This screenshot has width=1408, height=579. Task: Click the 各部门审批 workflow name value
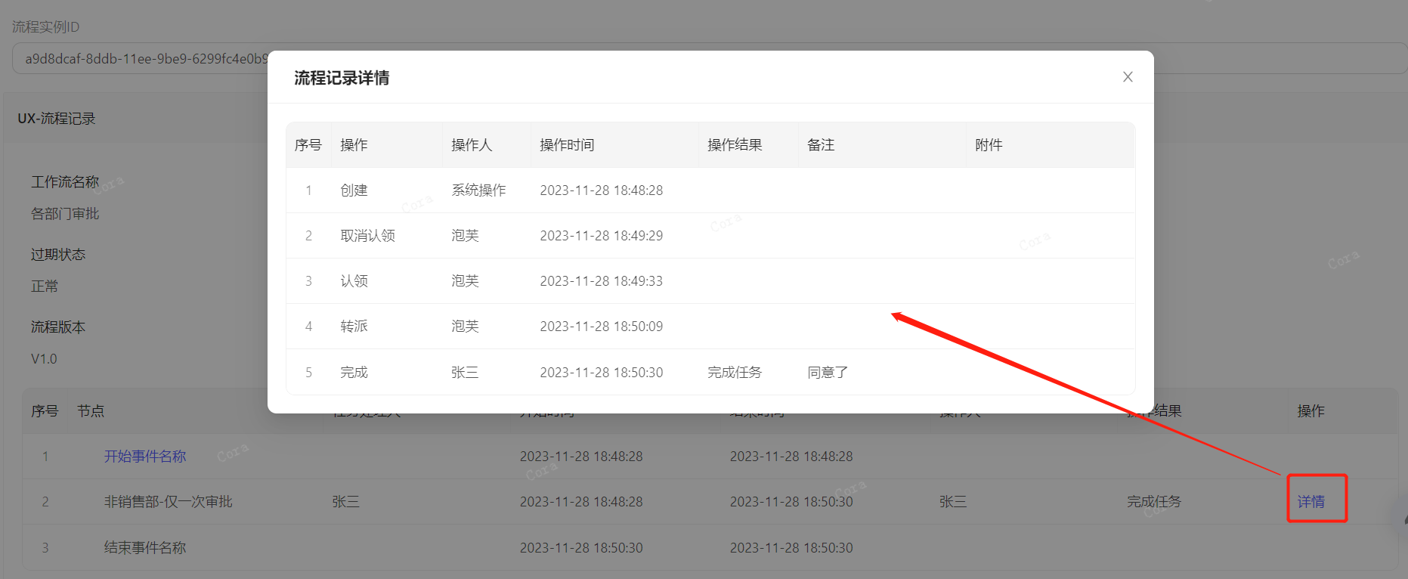pos(65,214)
